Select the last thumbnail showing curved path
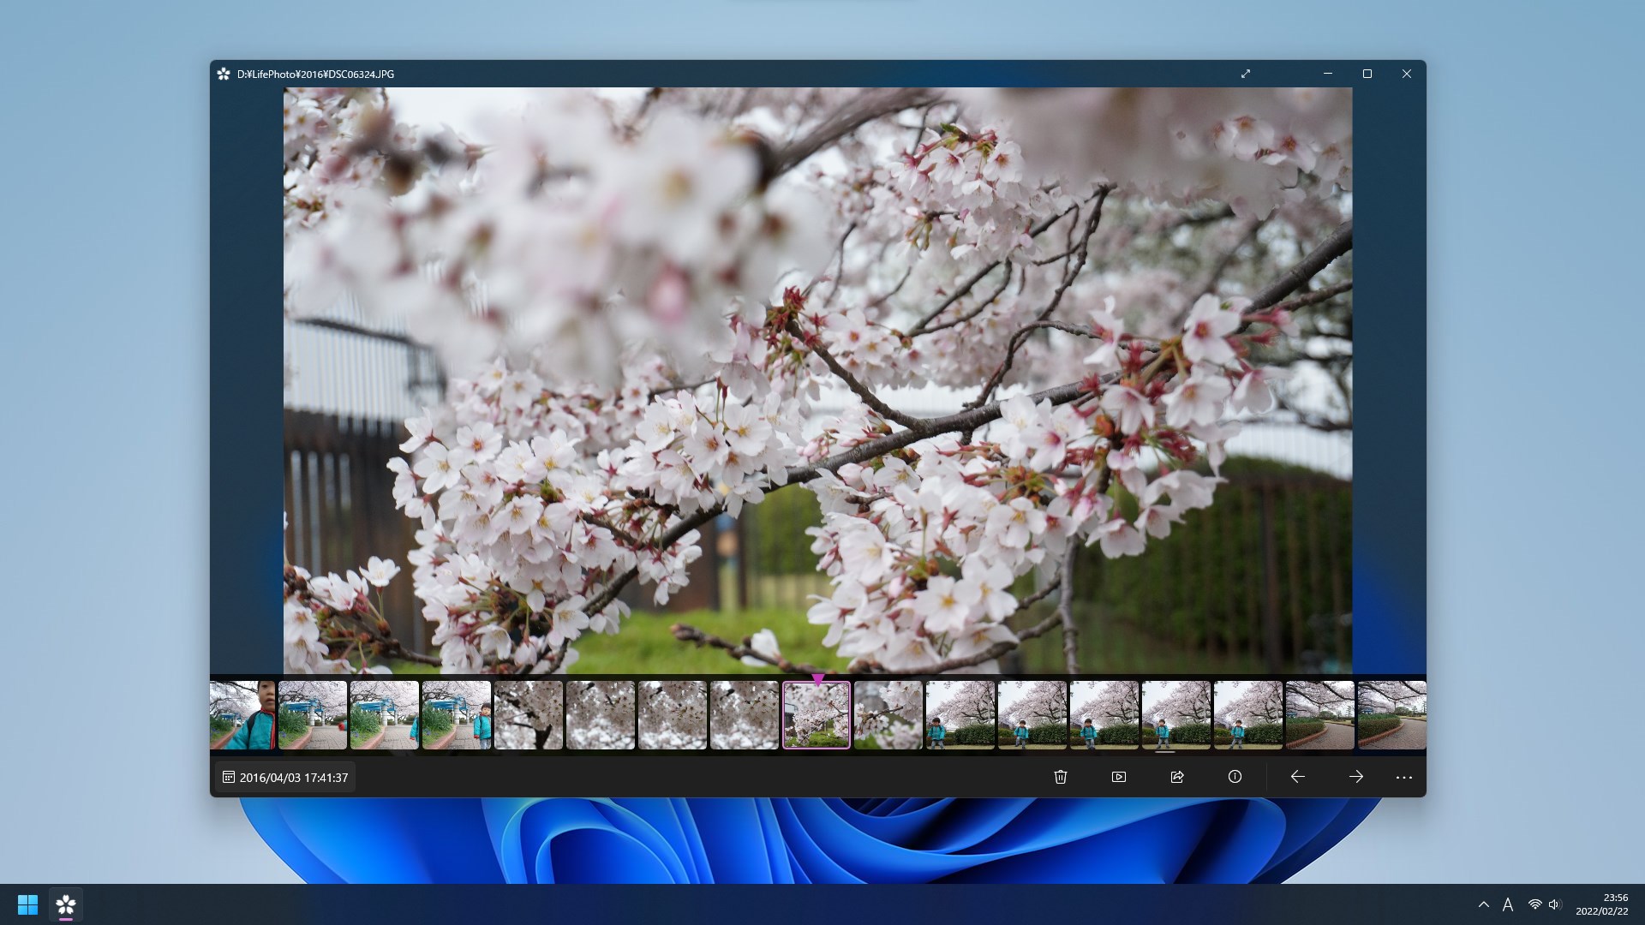Screen dimensions: 1645x925 pyautogui.click(x=1391, y=715)
